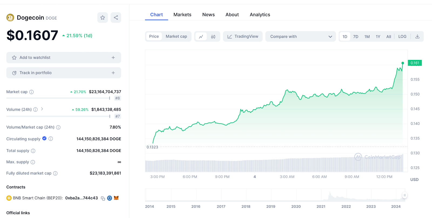Viewport: 432px width, 218px height.
Task: Click the plus icon in Add to watchlist
Action: point(113,57)
